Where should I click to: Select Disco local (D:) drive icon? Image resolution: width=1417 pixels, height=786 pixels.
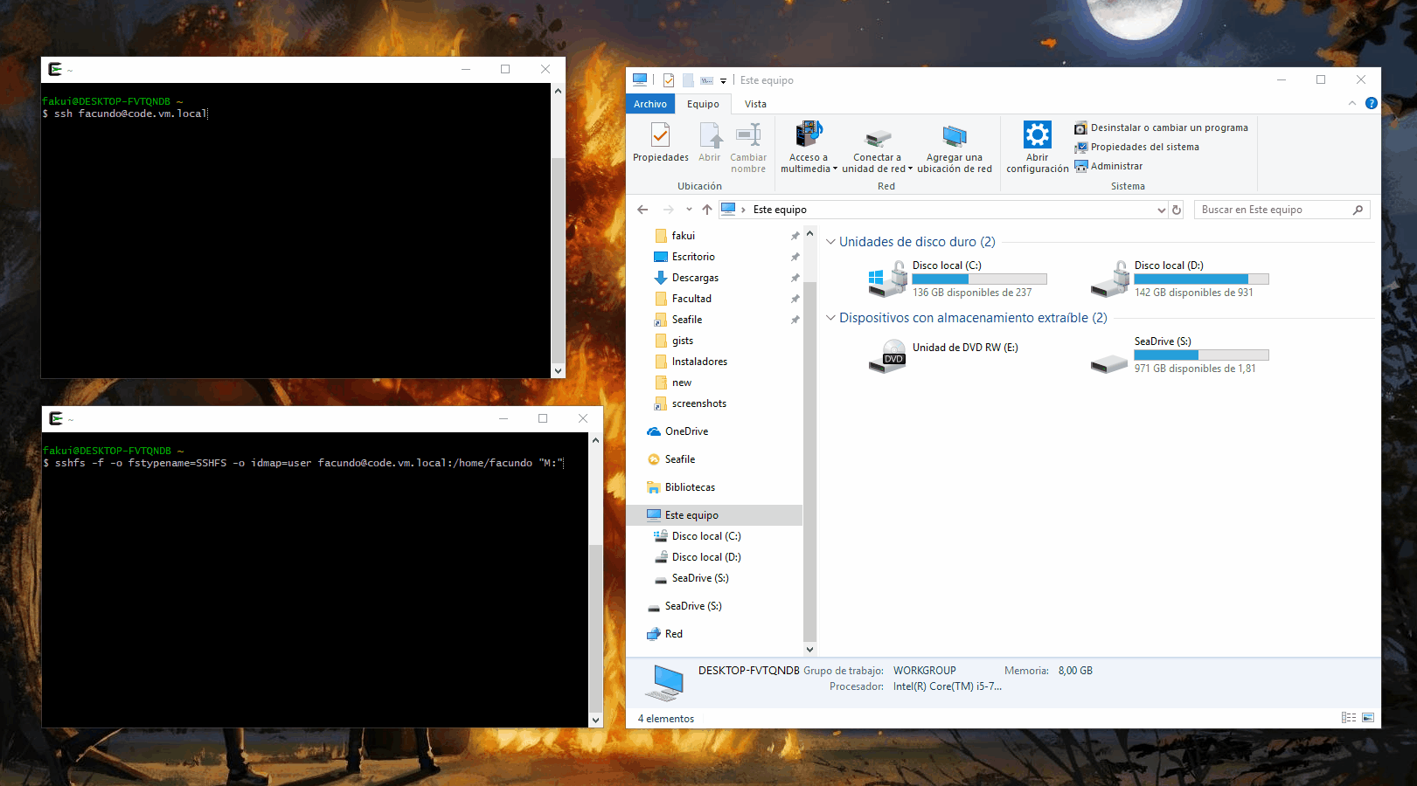(x=1109, y=279)
